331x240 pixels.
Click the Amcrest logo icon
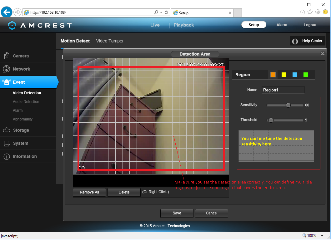(12, 25)
